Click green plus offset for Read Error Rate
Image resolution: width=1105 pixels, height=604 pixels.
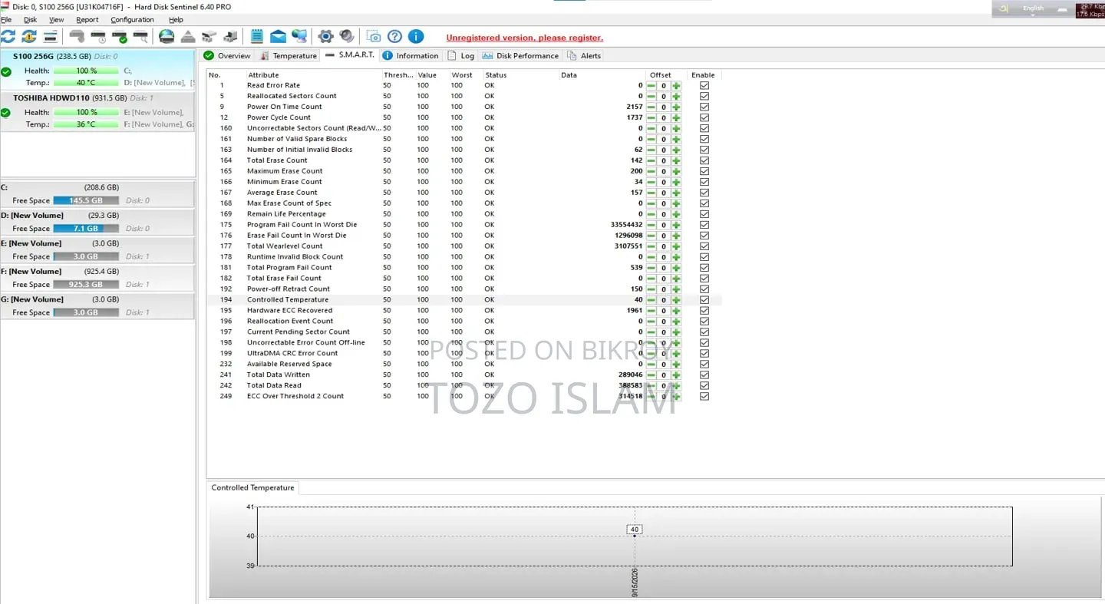point(676,86)
